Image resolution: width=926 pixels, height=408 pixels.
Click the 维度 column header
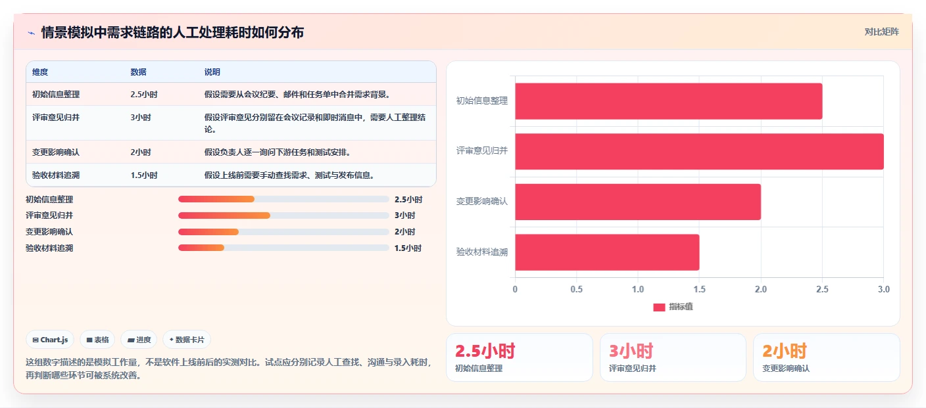point(40,72)
